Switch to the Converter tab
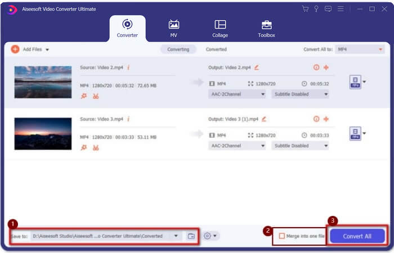 [x=127, y=28]
